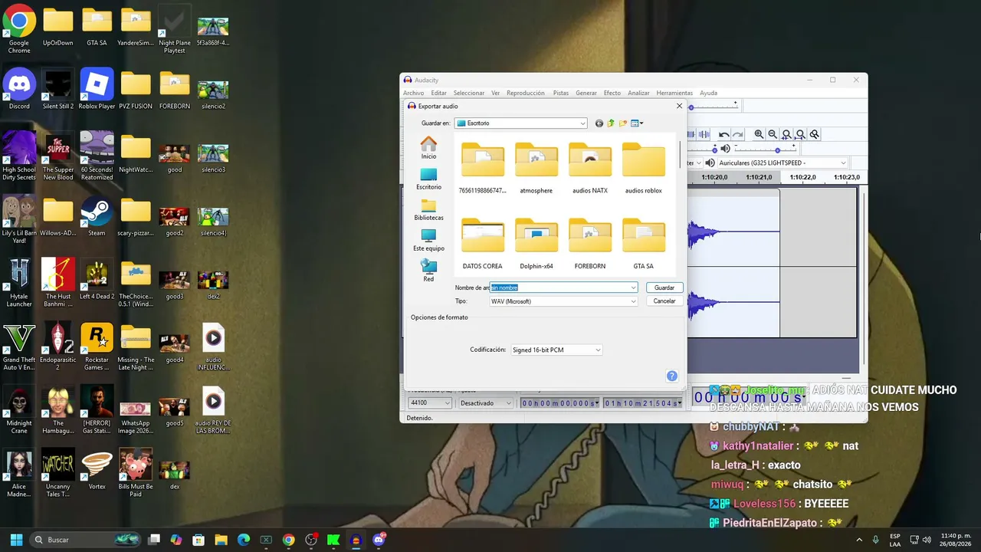Open the view menu icon in export dialog
The image size is (981, 552).
pos(637,123)
